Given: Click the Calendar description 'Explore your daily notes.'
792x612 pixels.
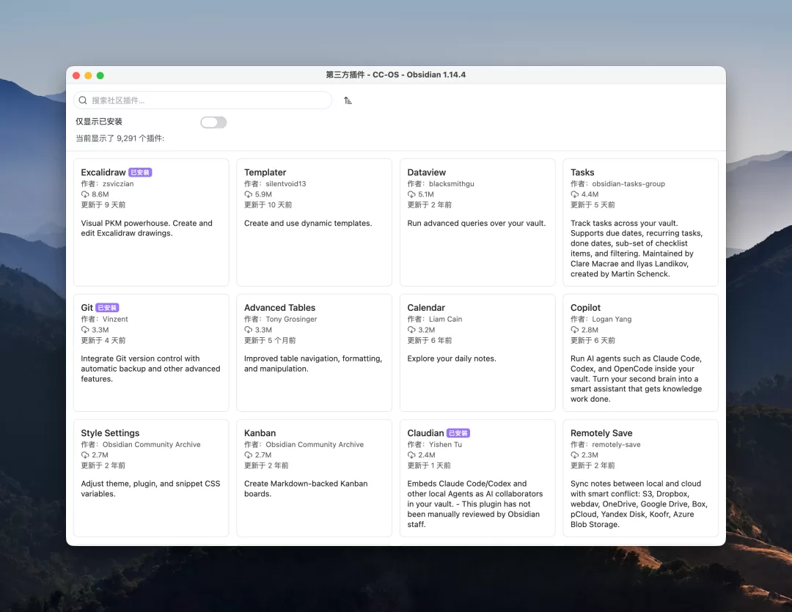Looking at the screenshot, I should 452,358.
